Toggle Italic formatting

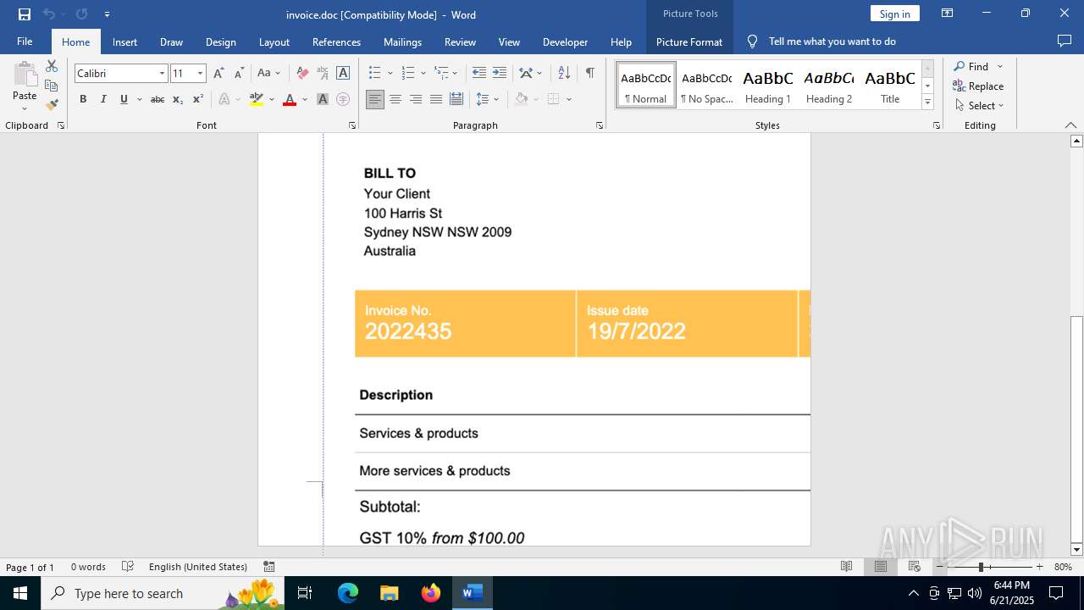coord(103,99)
